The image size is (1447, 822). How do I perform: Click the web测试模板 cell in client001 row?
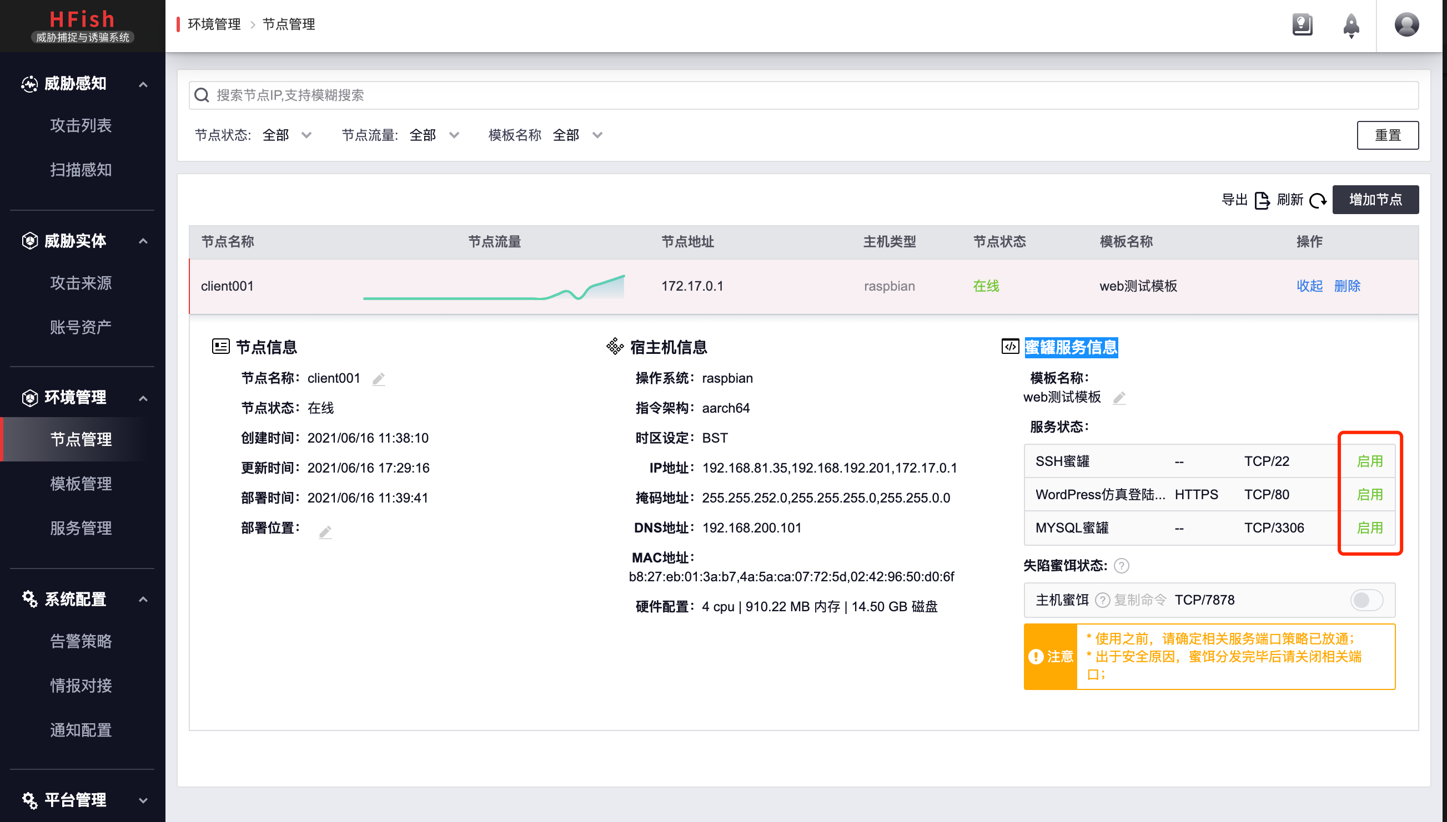(x=1138, y=286)
